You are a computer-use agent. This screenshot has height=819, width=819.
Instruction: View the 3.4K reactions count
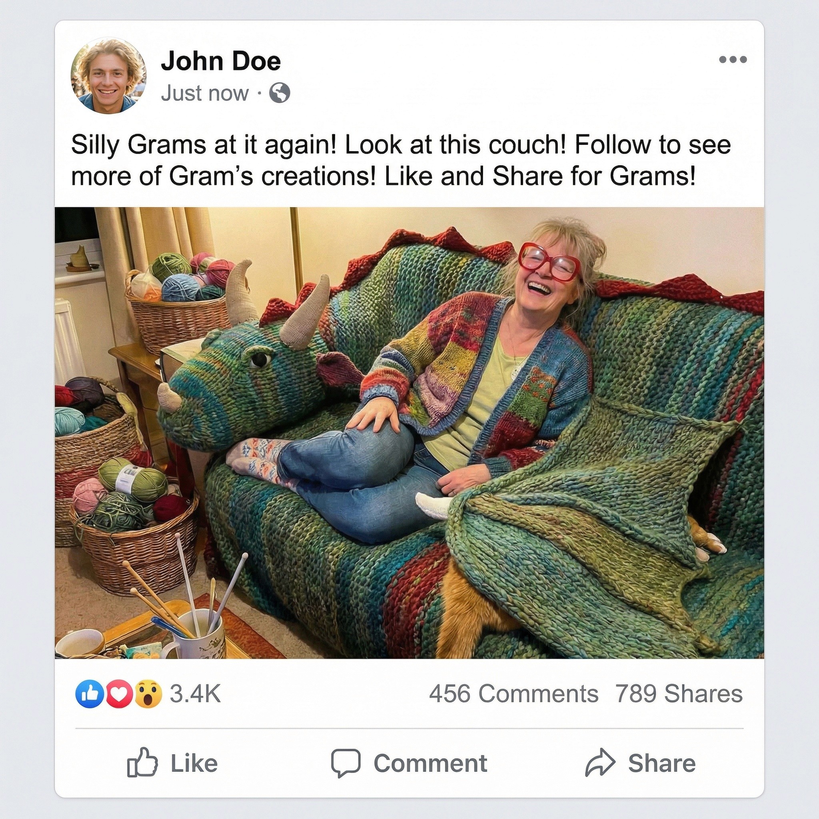196,694
